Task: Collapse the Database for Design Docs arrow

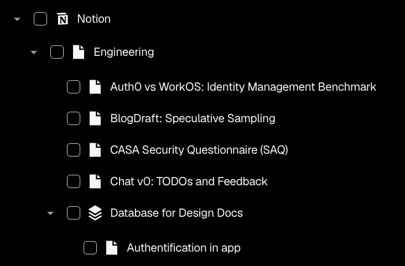Action: [x=50, y=213]
